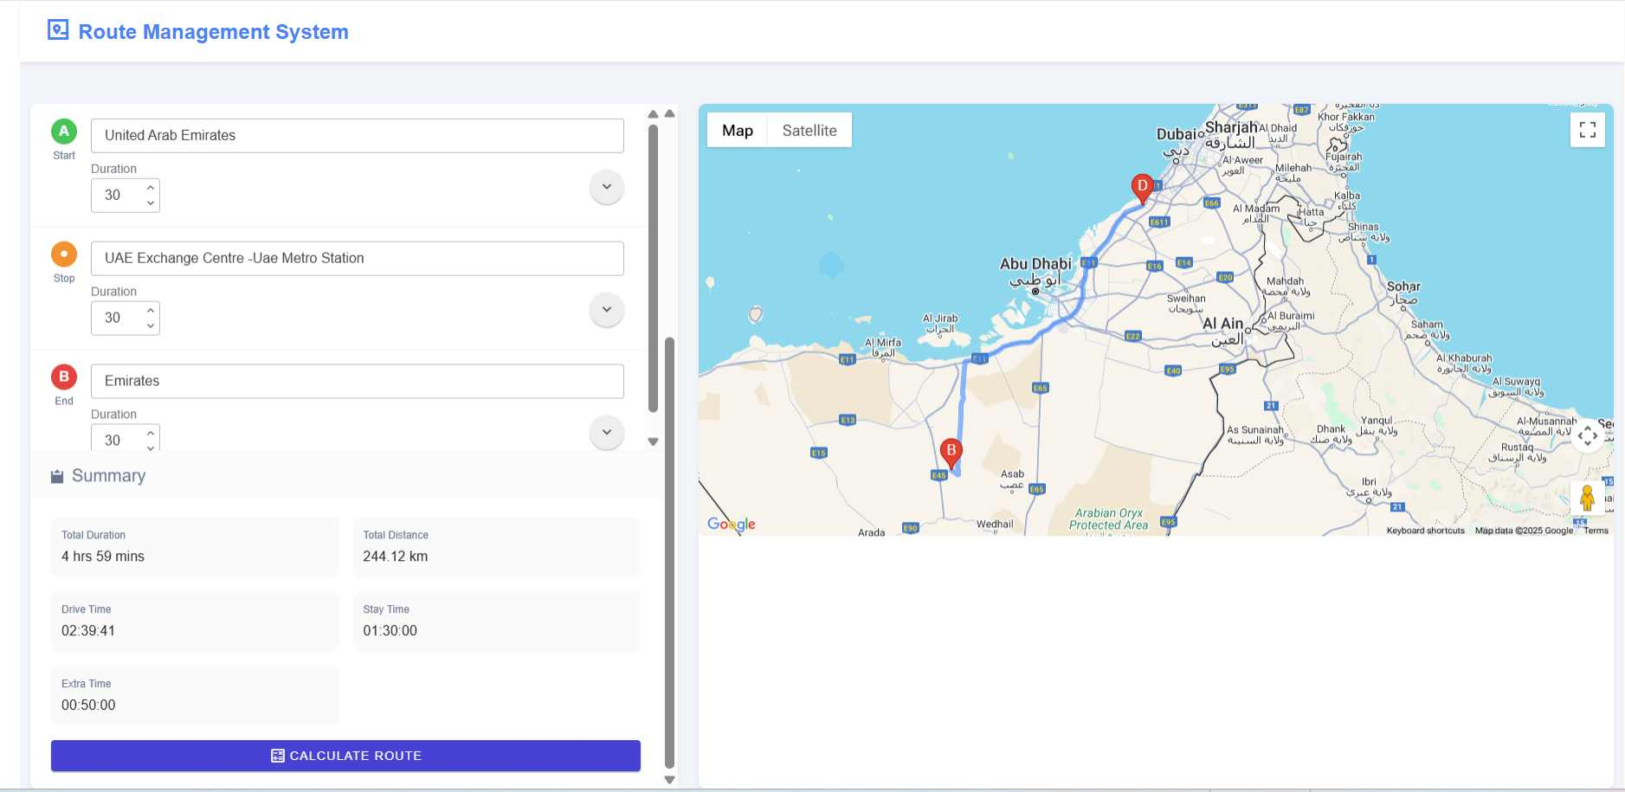Click the Summary clipboard icon
Image resolution: width=1625 pixels, height=792 pixels.
[57, 476]
